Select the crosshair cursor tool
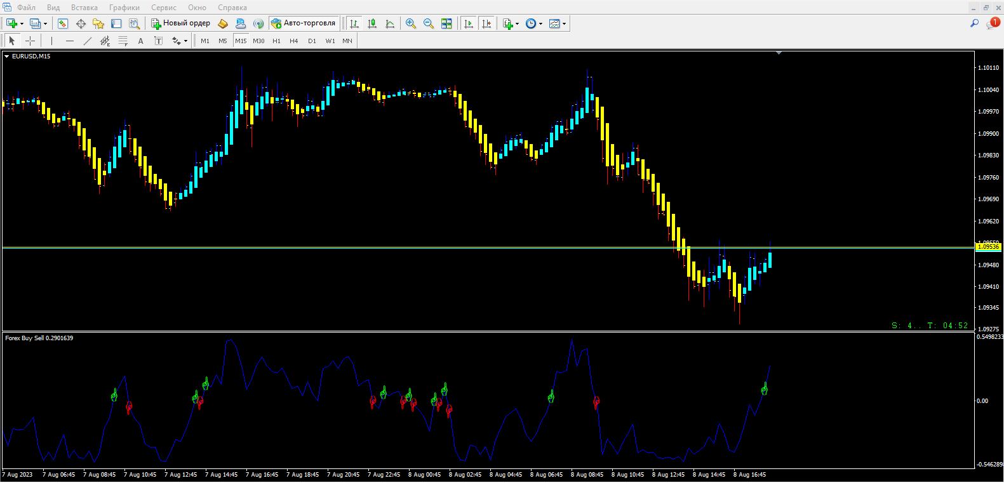Image resolution: width=1004 pixels, height=483 pixels. click(30, 41)
